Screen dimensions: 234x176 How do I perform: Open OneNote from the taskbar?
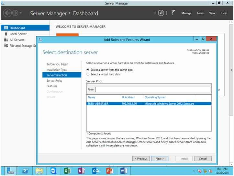(81, 171)
